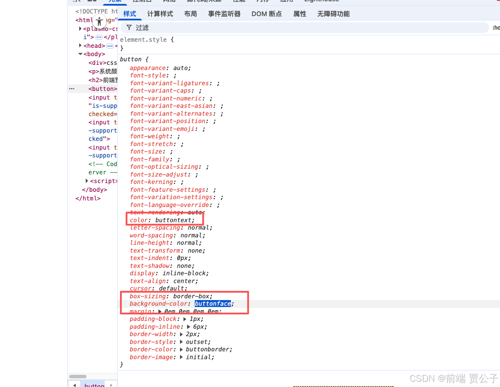This screenshot has height=387, width=500.
Task: Click the ellipsis badge in plasmo-csui line
Action: pyautogui.click(x=99, y=37)
